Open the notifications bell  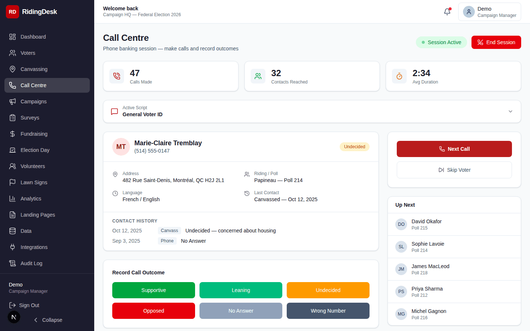[447, 12]
